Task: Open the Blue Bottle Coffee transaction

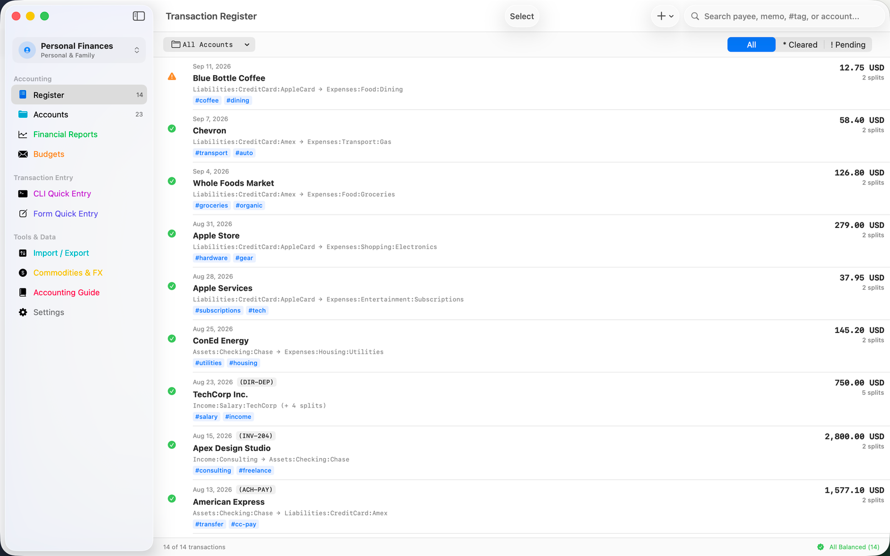Action: click(522, 83)
